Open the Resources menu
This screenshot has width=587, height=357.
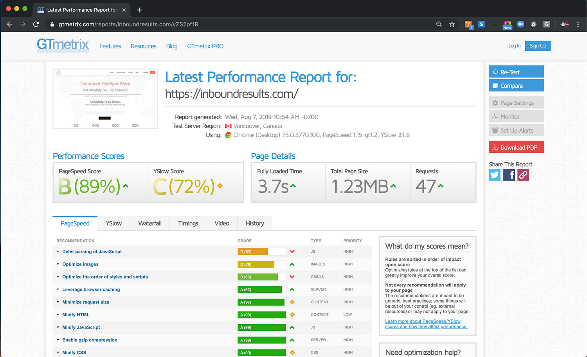point(144,46)
